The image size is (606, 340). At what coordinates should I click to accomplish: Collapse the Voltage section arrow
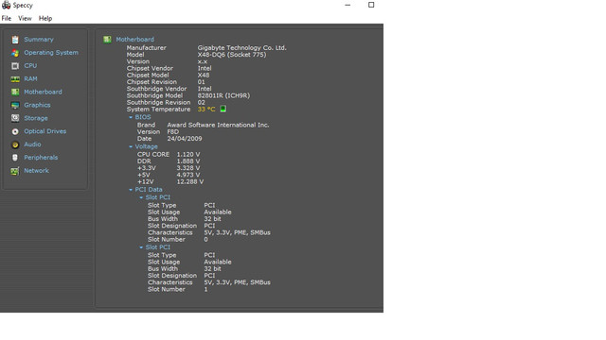click(131, 147)
